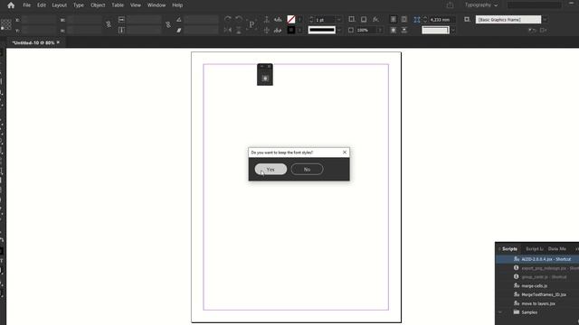This screenshot has width=579, height=325.
Task: Click the Select container icon
Action: (x=266, y=20)
